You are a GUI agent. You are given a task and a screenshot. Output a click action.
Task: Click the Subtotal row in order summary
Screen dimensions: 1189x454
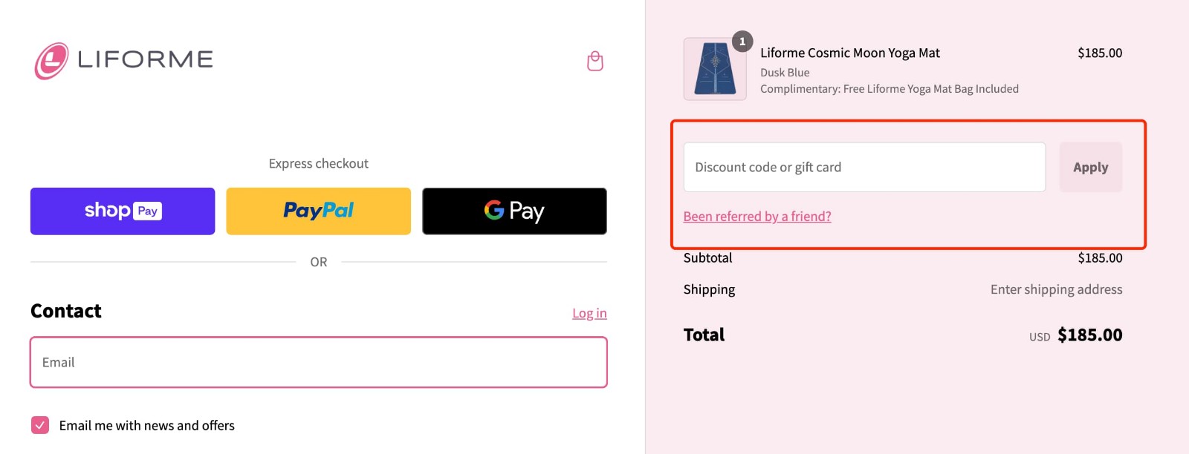pos(707,257)
